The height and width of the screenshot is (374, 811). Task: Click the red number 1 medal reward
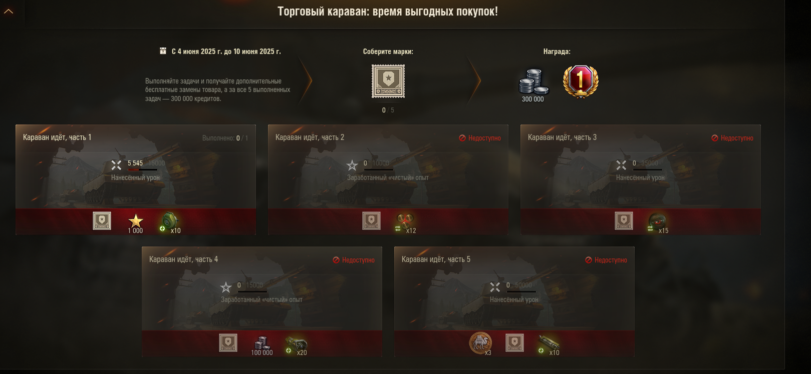tap(581, 81)
